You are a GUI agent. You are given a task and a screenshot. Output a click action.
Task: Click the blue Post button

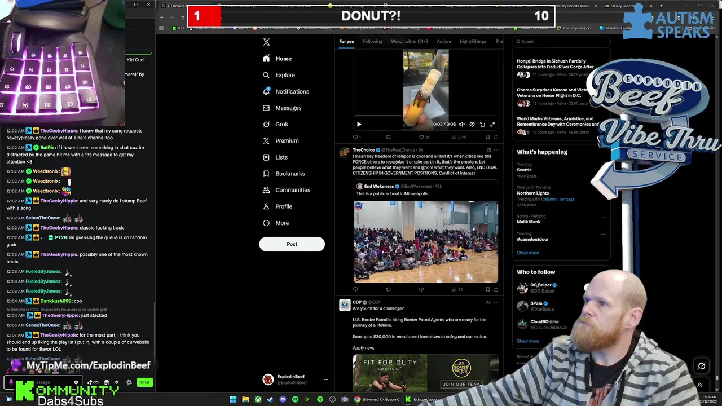coord(292,244)
